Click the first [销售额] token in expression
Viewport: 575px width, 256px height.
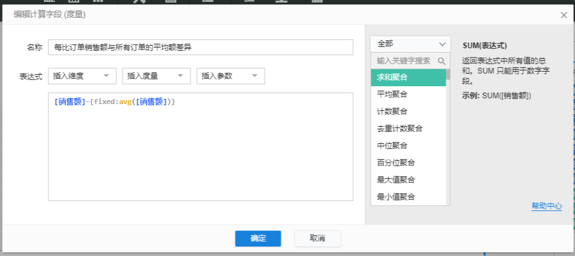tap(70, 102)
